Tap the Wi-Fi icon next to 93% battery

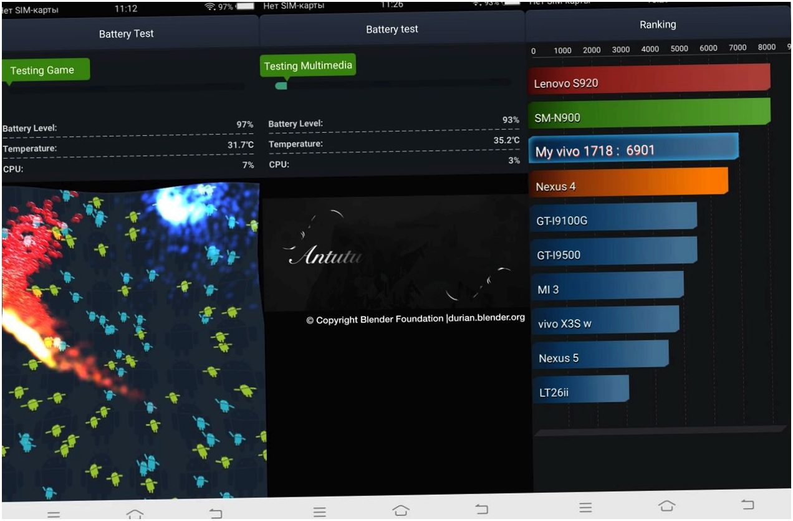tap(477, 3)
